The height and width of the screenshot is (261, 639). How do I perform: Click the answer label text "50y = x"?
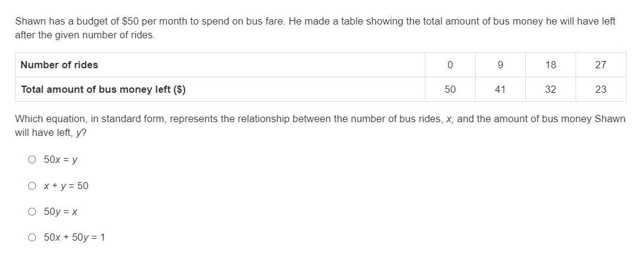(60, 212)
